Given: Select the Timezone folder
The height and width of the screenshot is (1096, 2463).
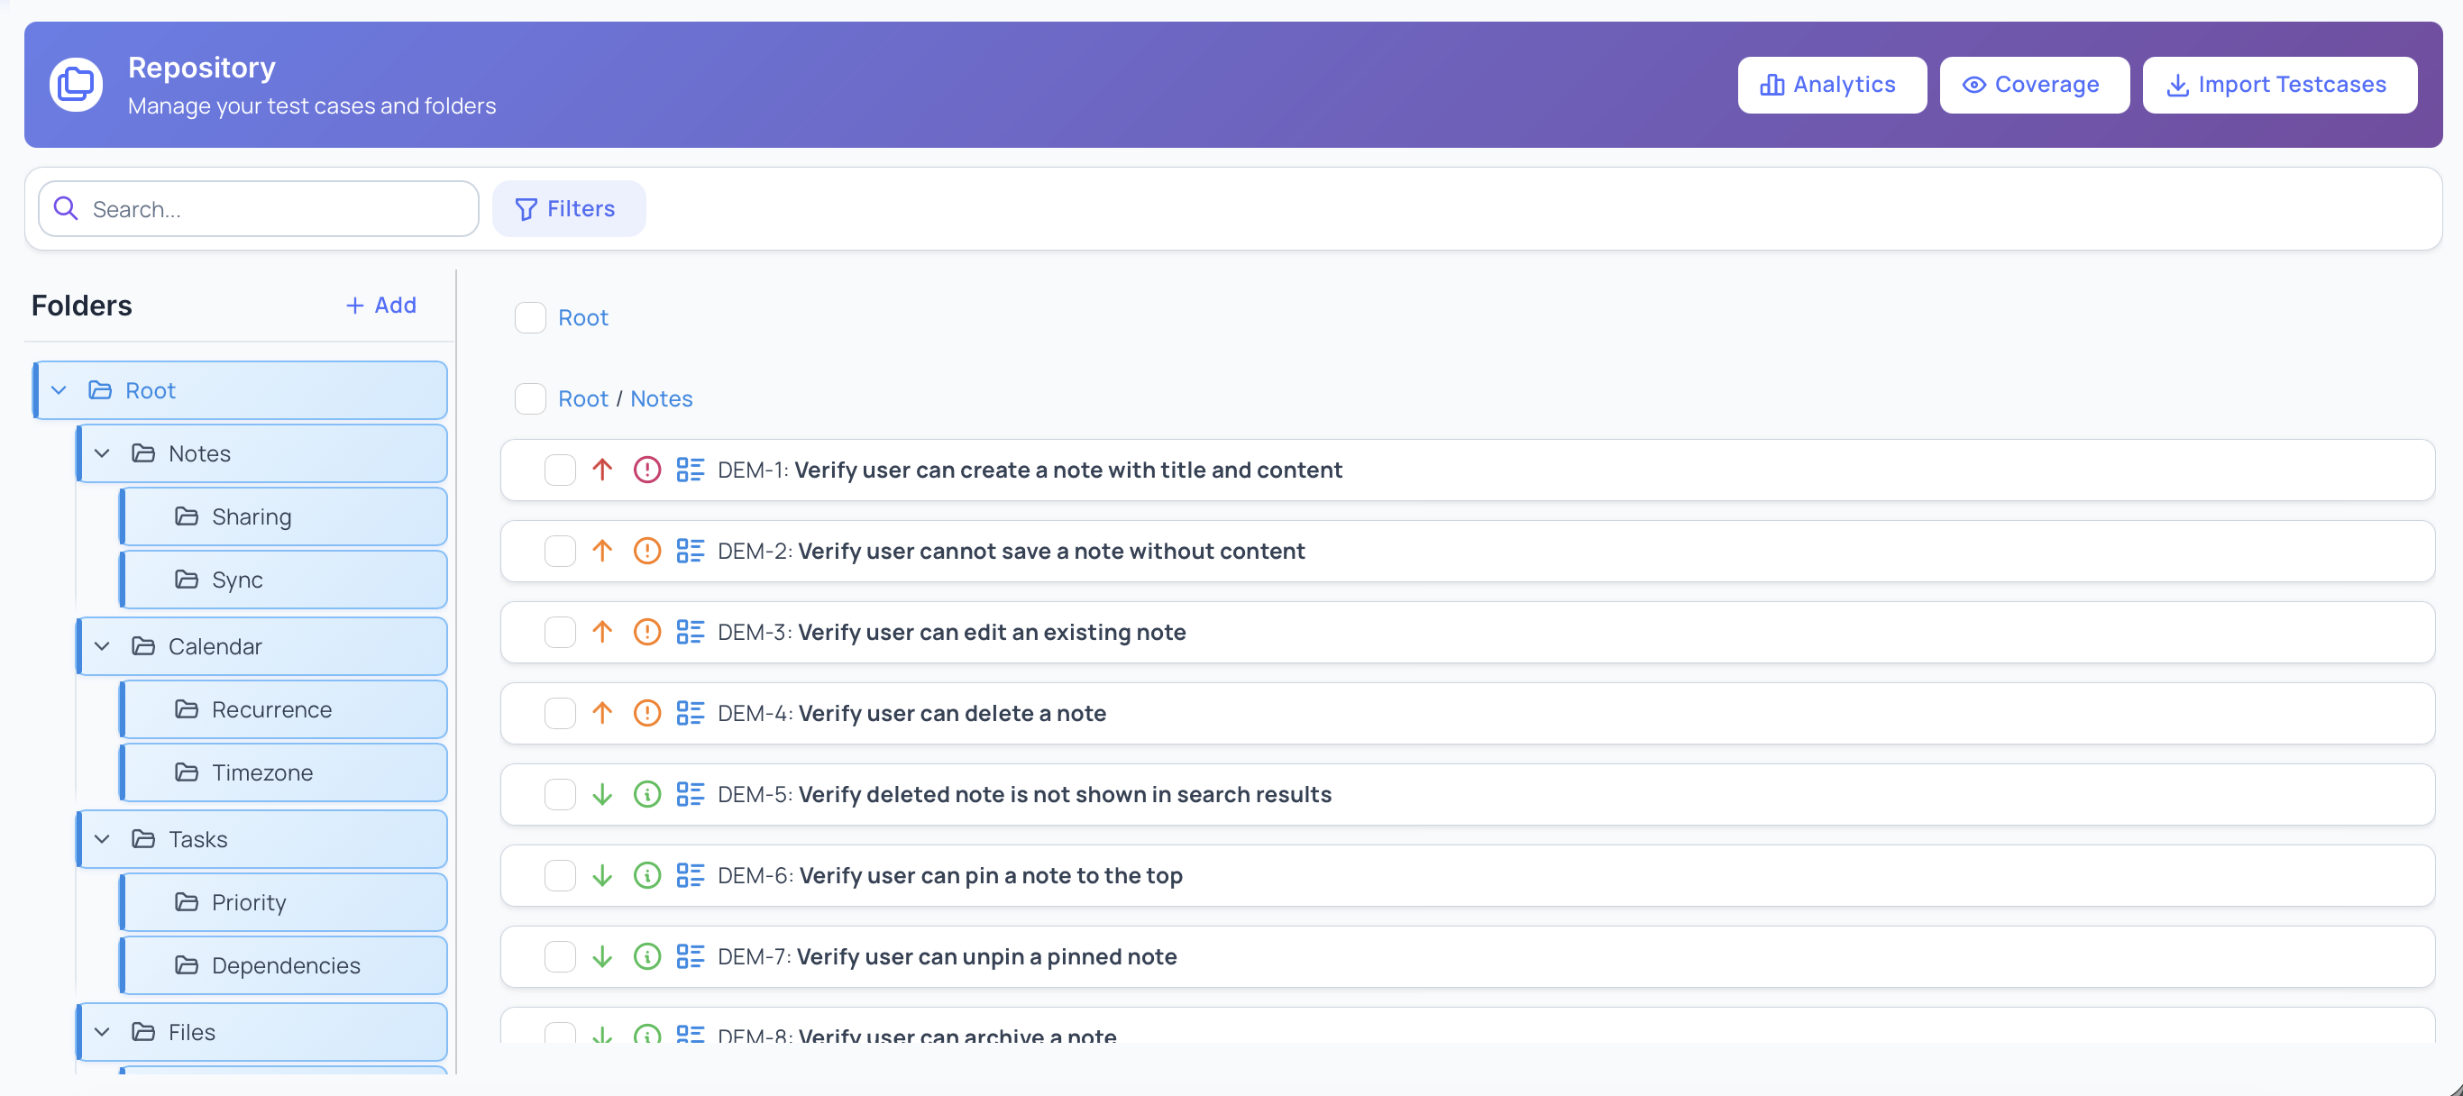Looking at the screenshot, I should [x=261, y=772].
